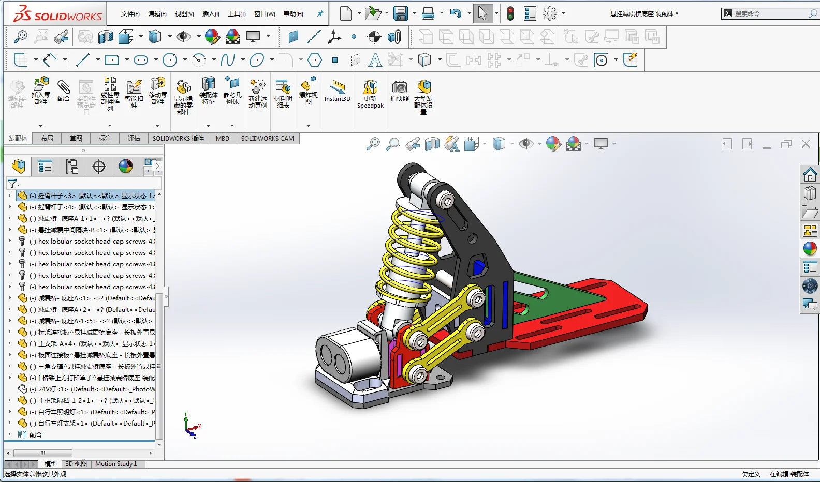Open the DisplayManager color ball tab
The image size is (820, 482).
[126, 167]
